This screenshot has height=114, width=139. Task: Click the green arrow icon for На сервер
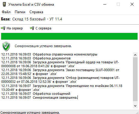[3, 28]
